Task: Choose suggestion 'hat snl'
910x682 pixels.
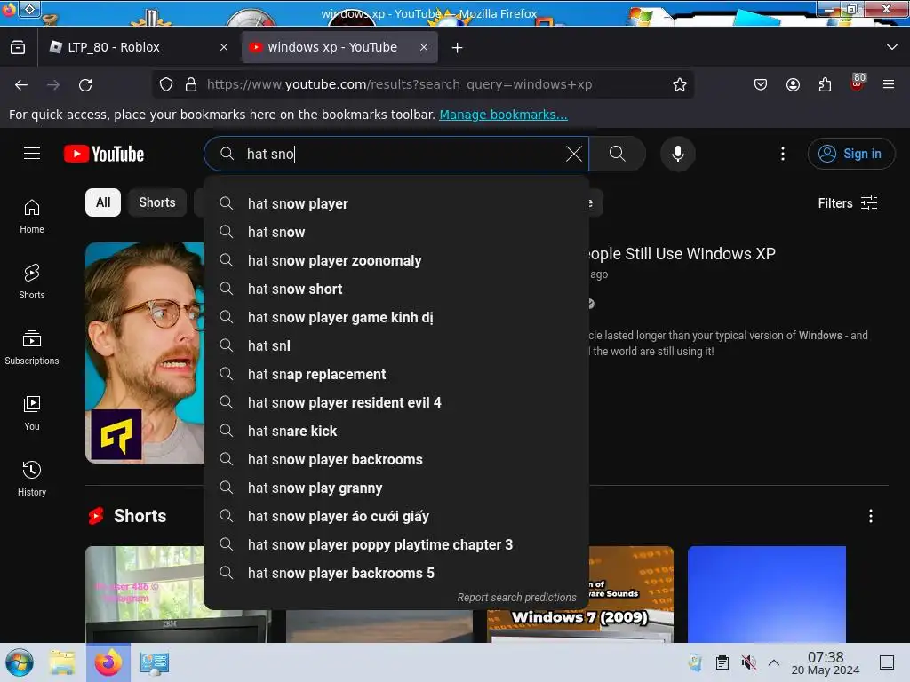Action: tap(396, 345)
